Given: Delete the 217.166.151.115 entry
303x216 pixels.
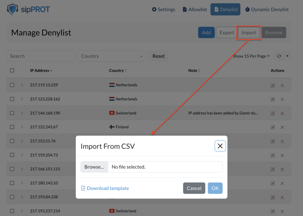Looking at the screenshot, I should pyautogui.click(x=282, y=169).
